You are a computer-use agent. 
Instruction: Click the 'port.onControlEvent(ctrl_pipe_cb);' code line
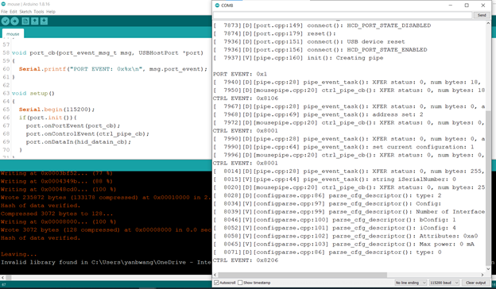click(87, 133)
